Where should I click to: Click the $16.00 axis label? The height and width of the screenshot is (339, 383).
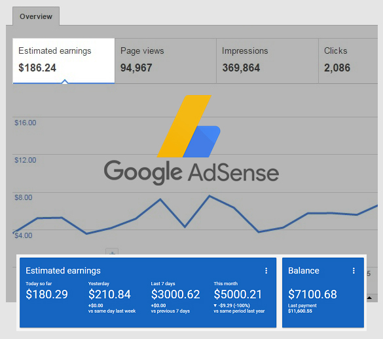coord(26,123)
